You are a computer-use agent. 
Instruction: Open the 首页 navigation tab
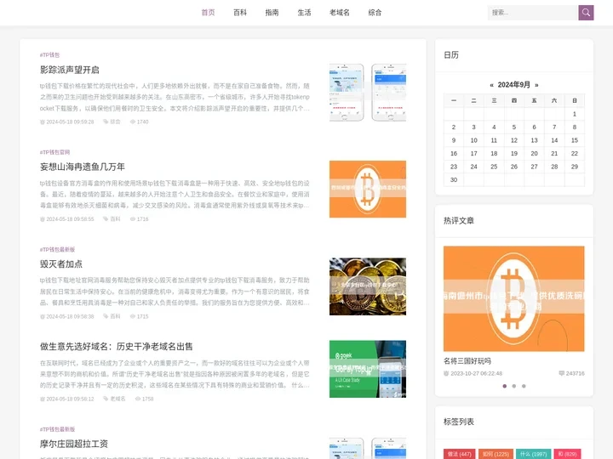(208, 13)
